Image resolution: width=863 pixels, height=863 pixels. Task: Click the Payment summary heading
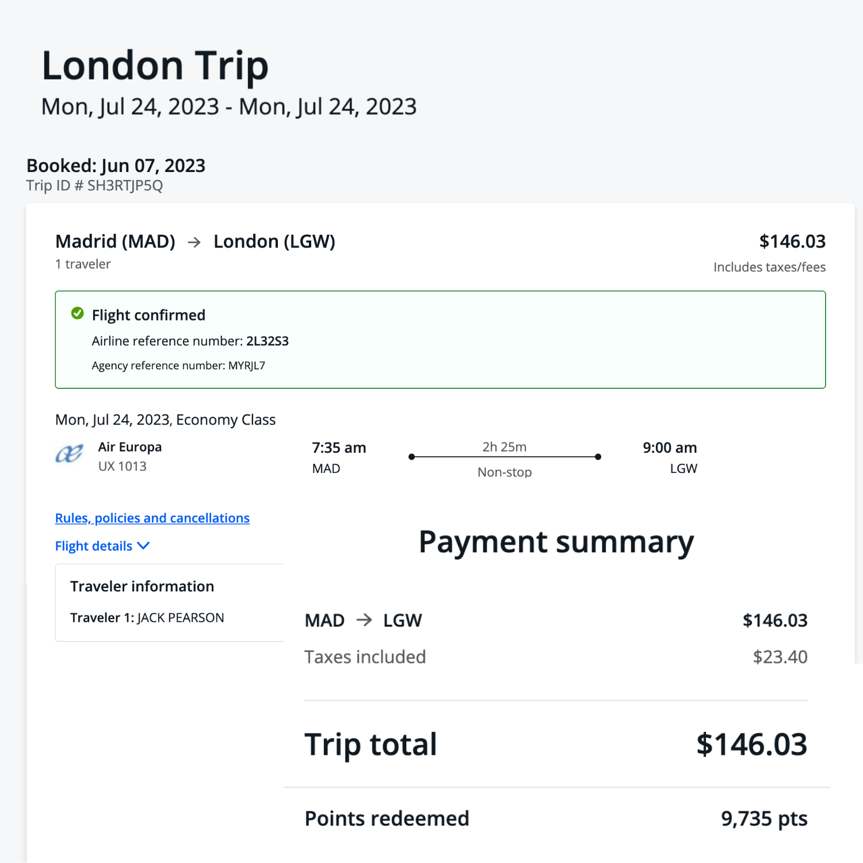pos(556,542)
